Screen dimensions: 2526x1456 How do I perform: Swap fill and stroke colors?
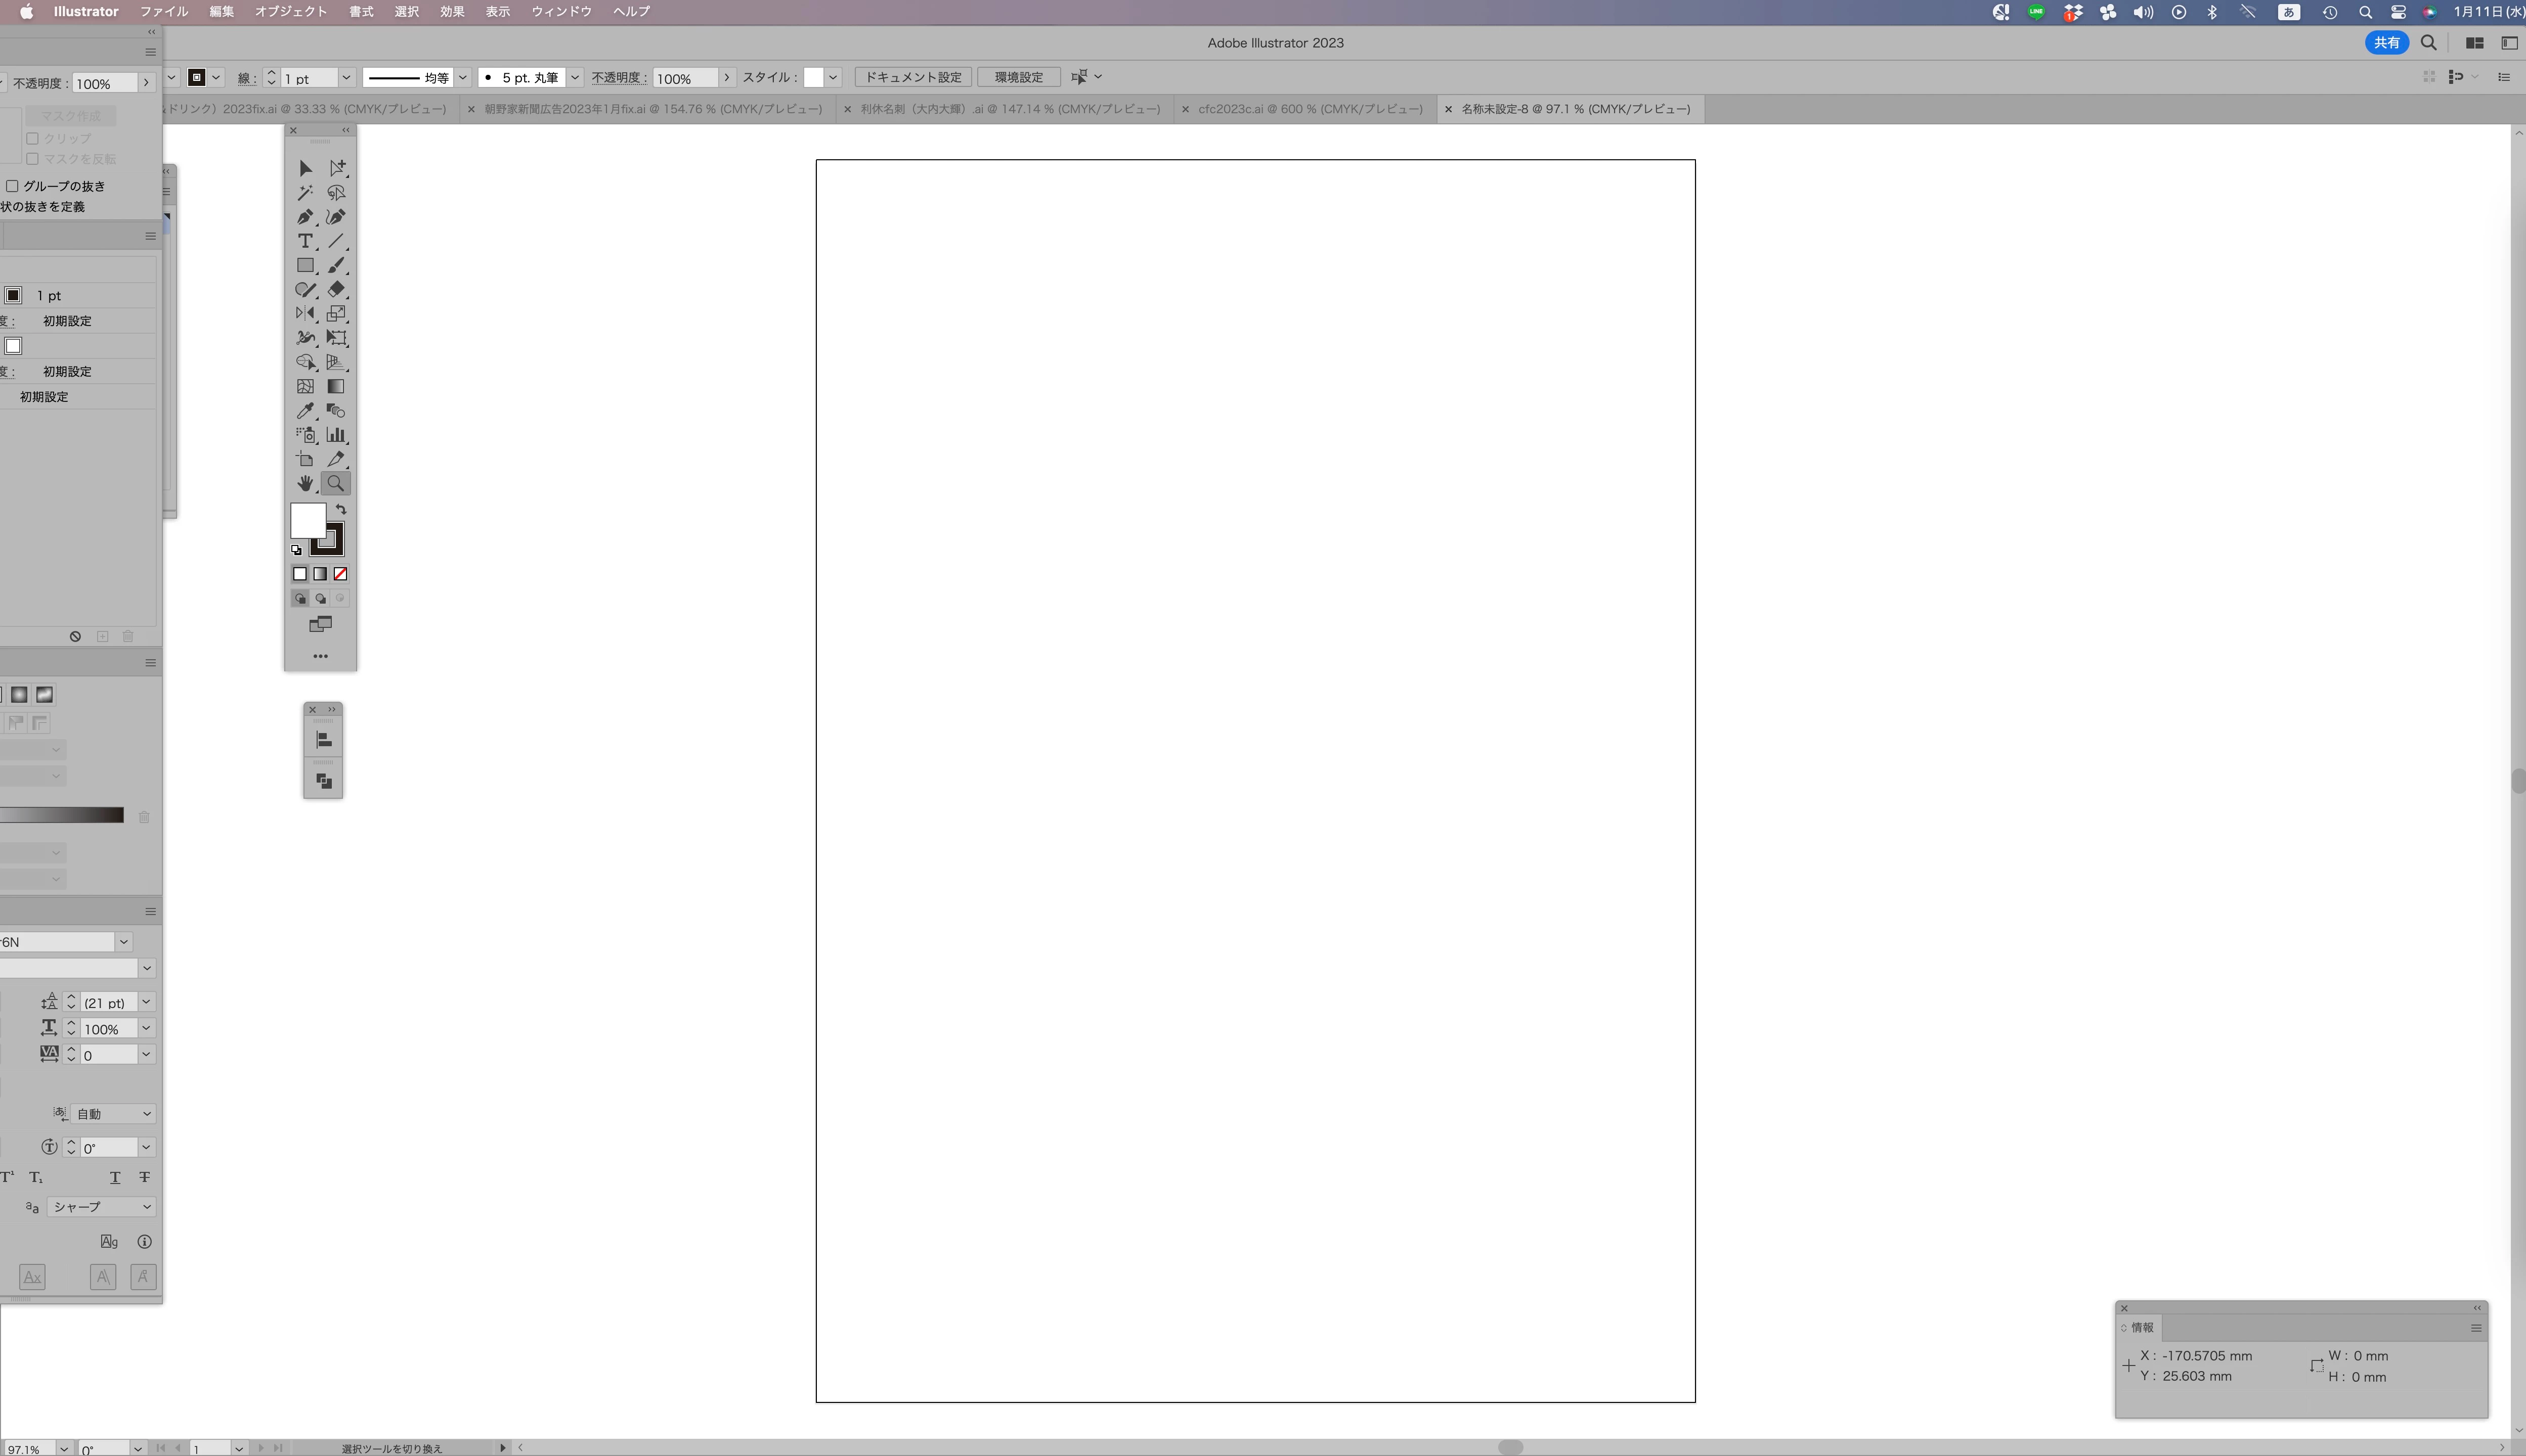click(x=341, y=510)
